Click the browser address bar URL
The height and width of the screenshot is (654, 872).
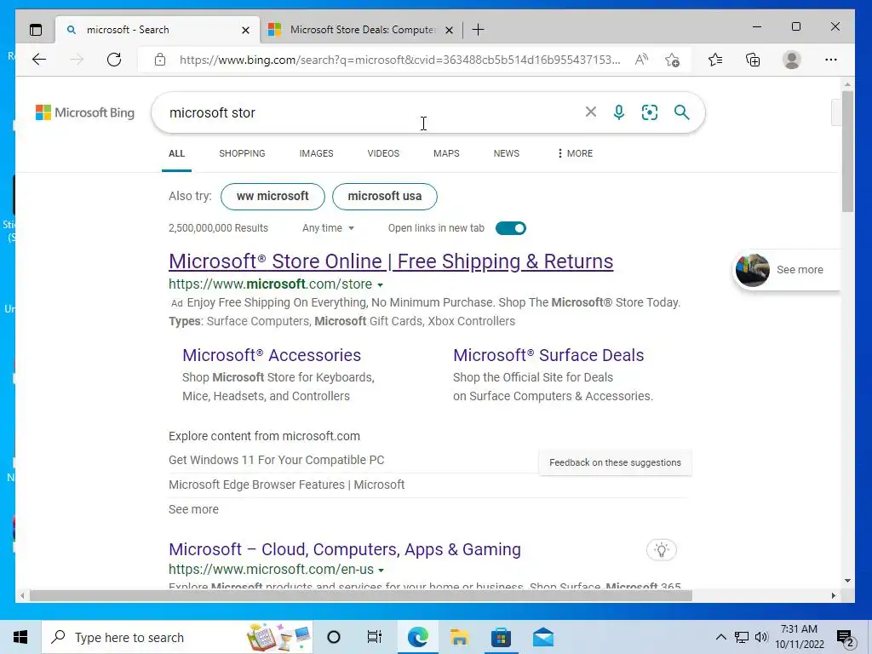pos(400,60)
